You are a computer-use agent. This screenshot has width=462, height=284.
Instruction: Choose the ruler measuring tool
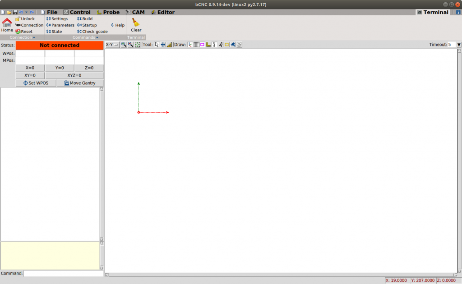(169, 45)
